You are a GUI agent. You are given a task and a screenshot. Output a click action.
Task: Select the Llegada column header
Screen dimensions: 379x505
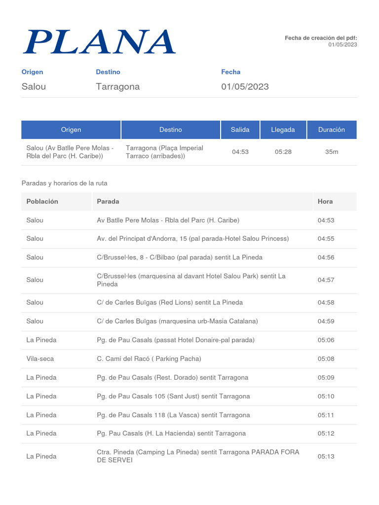pos(283,130)
